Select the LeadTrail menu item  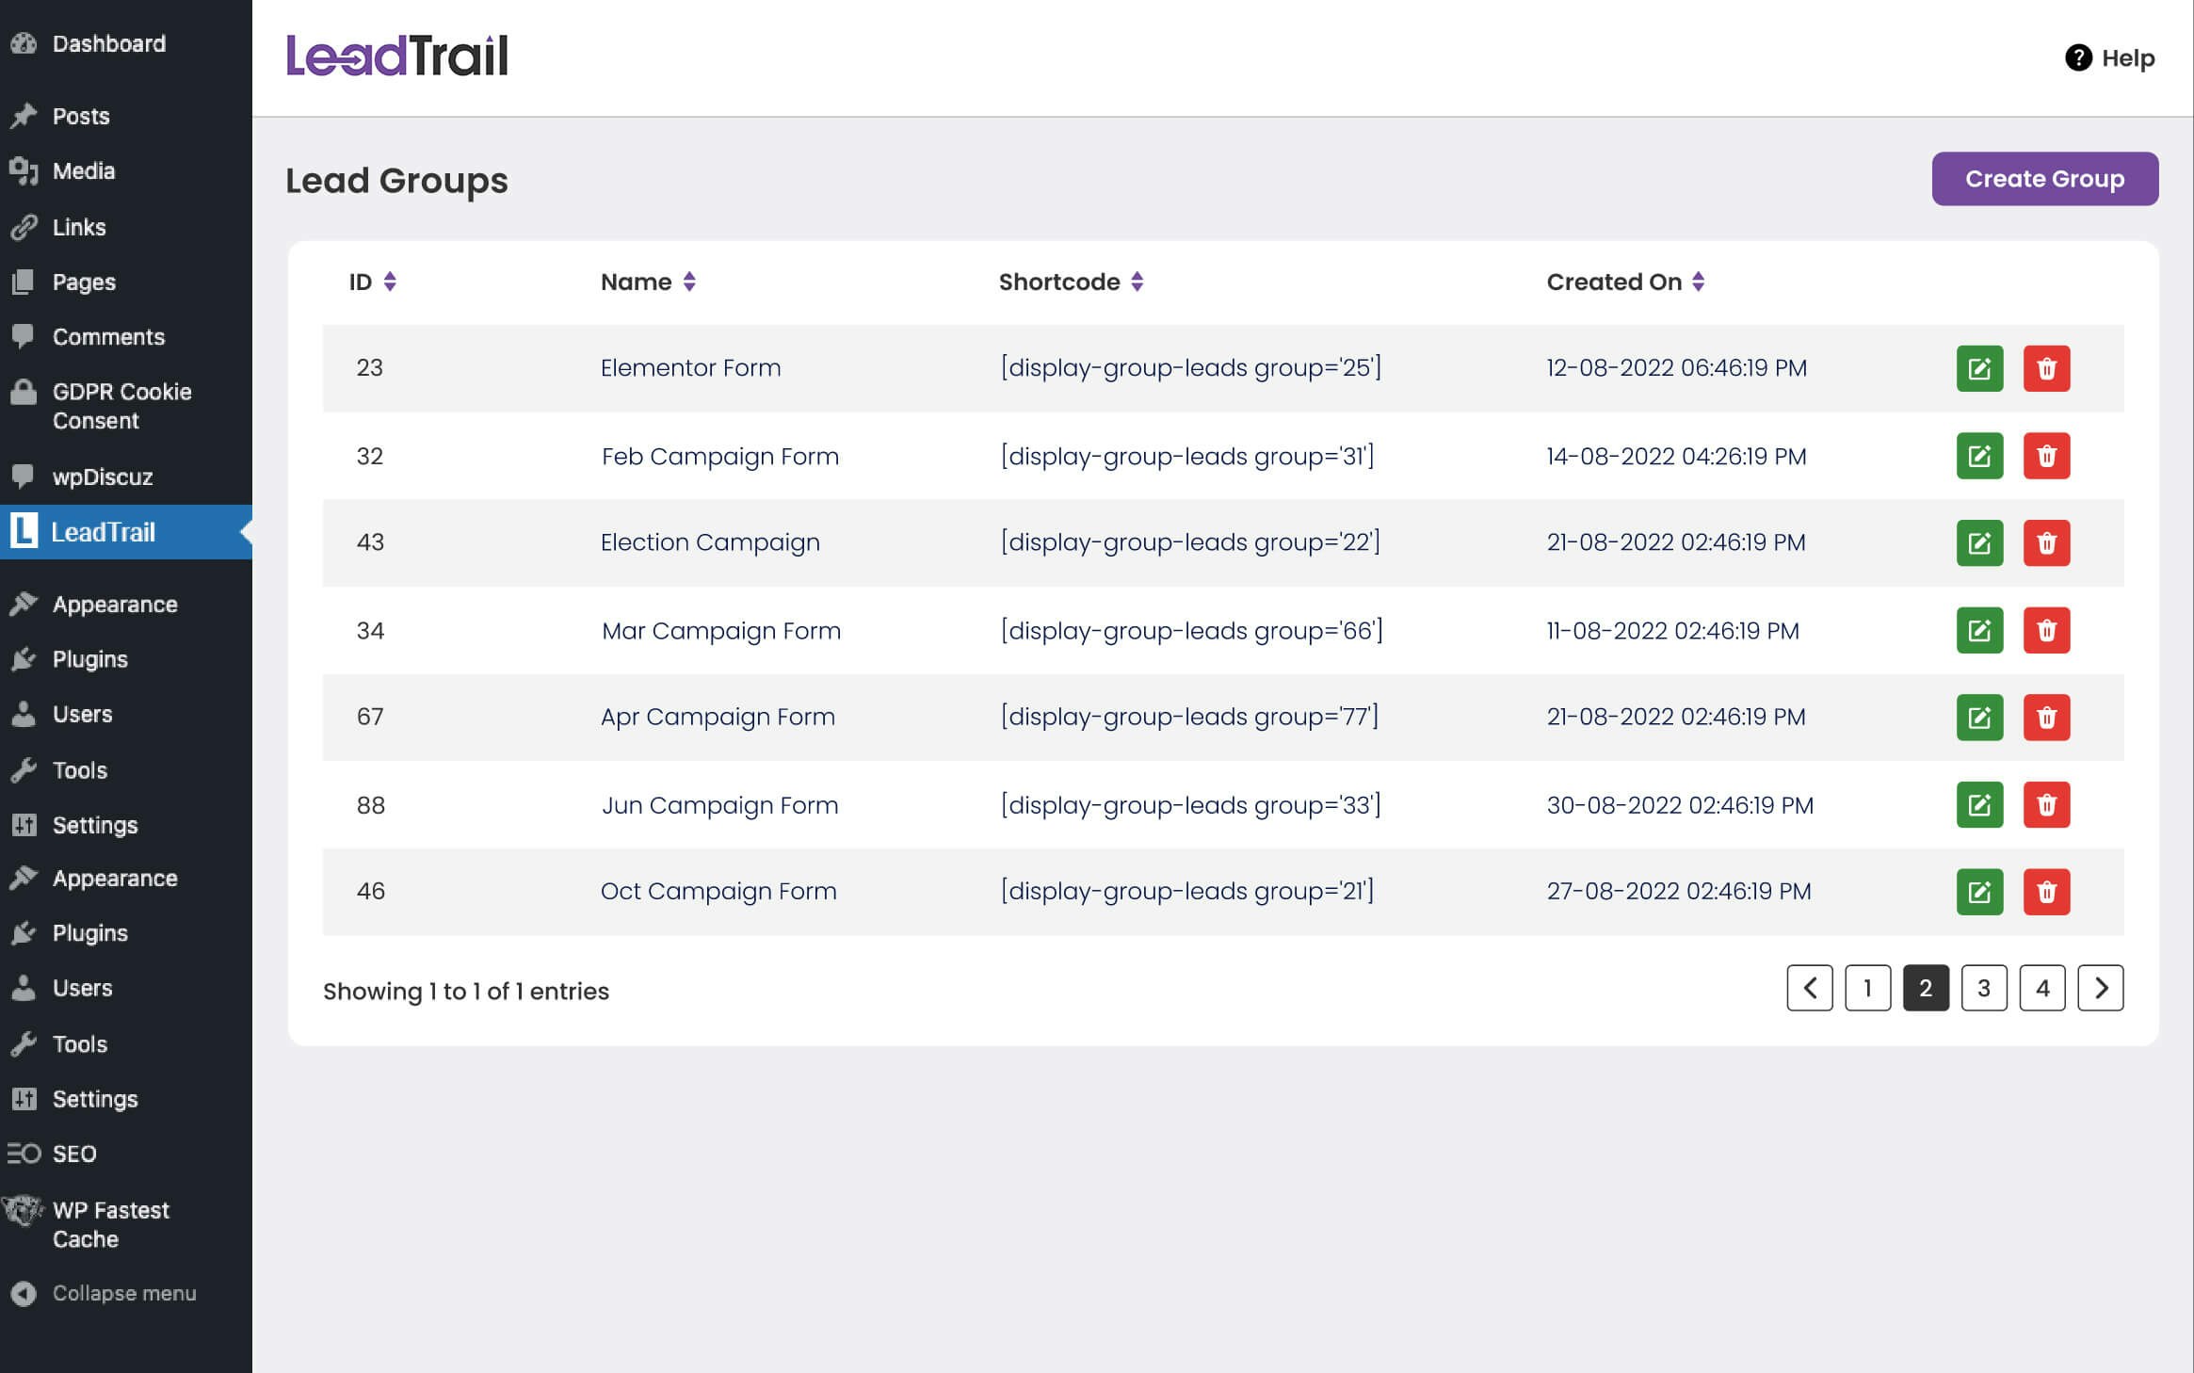click(126, 532)
